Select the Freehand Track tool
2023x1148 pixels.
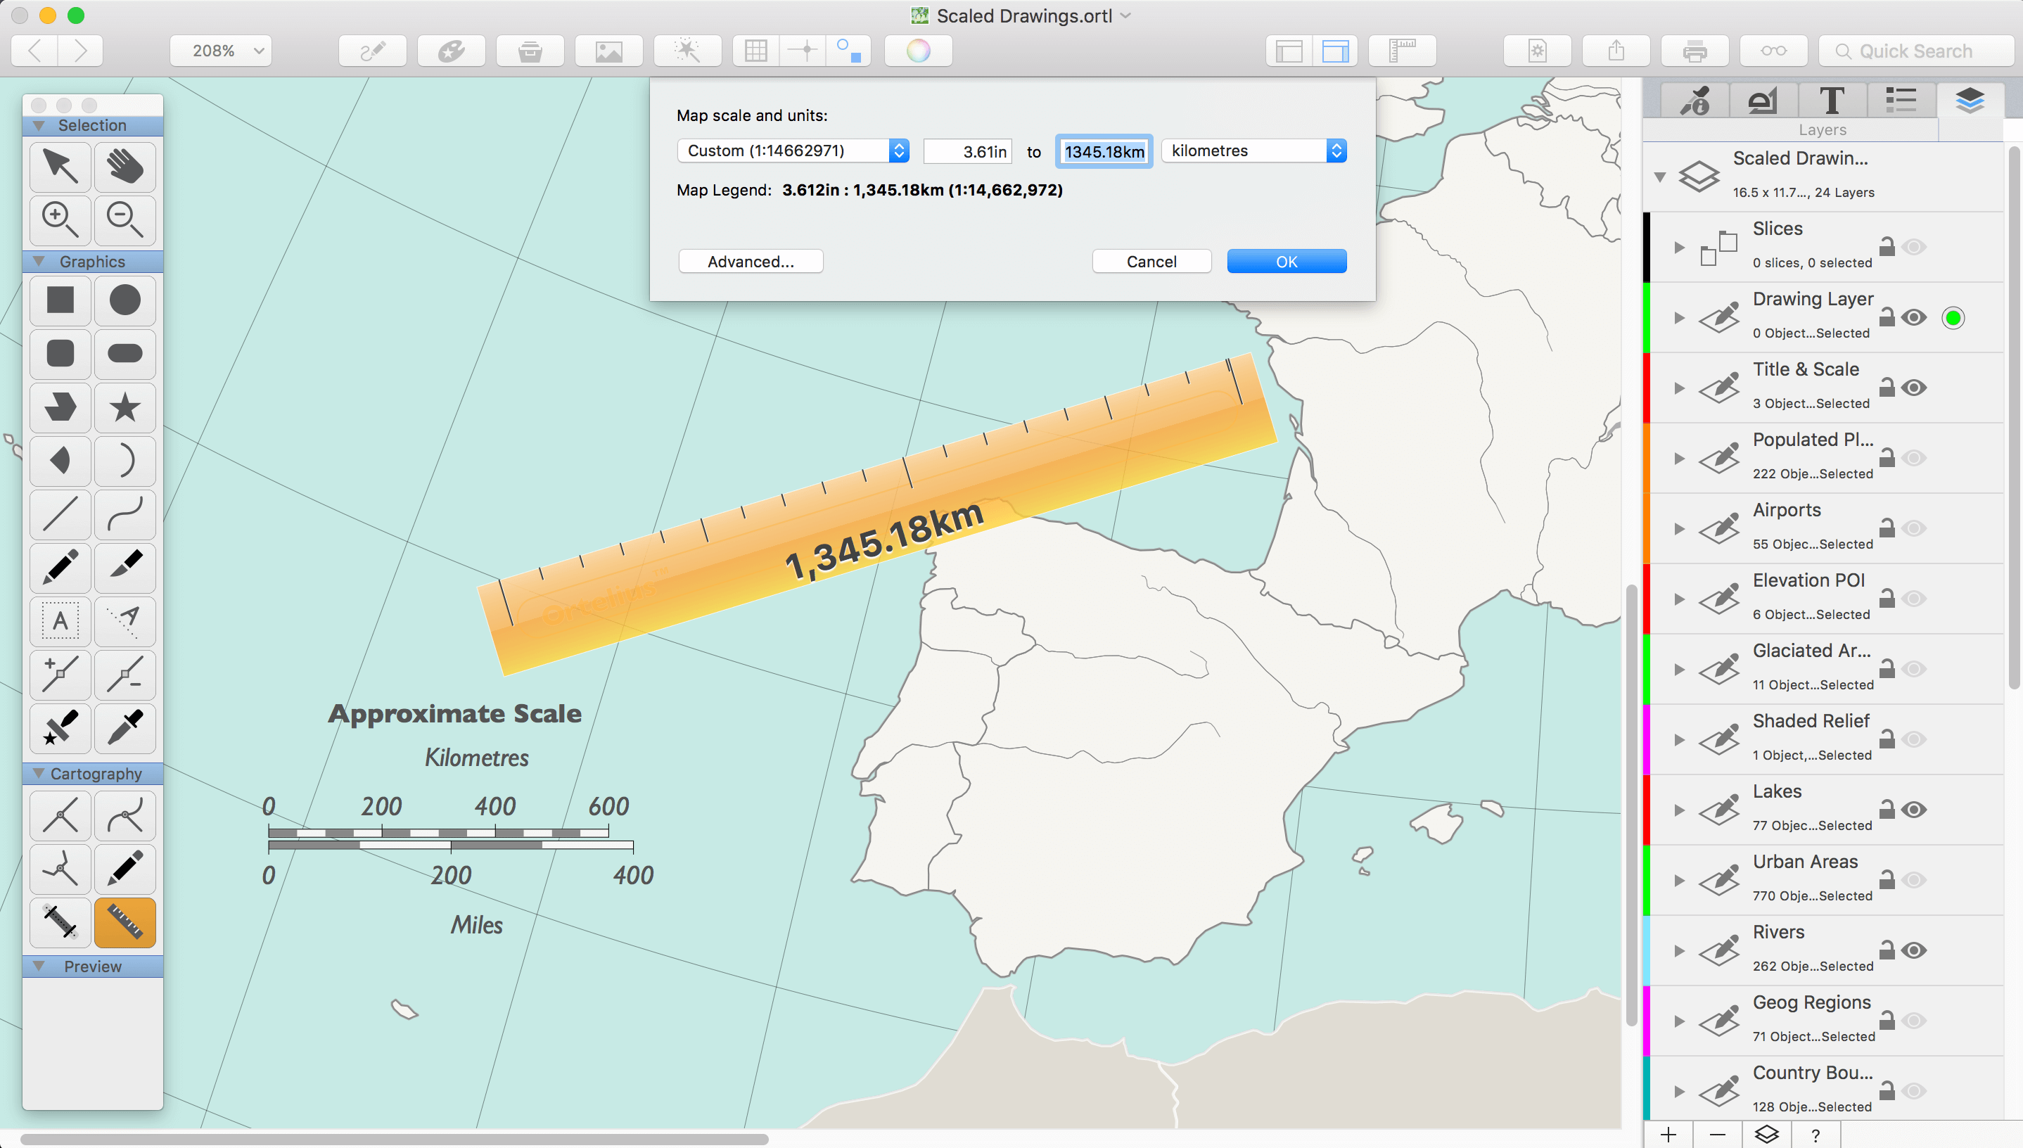pyautogui.click(x=125, y=869)
